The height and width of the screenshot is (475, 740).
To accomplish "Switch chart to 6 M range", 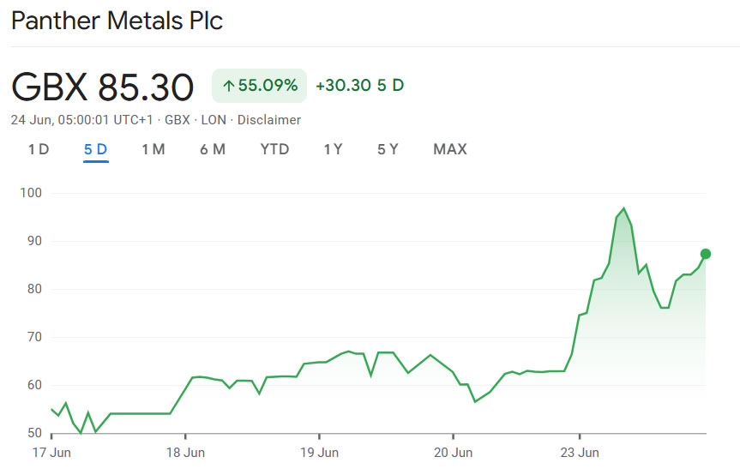I will point(213,149).
